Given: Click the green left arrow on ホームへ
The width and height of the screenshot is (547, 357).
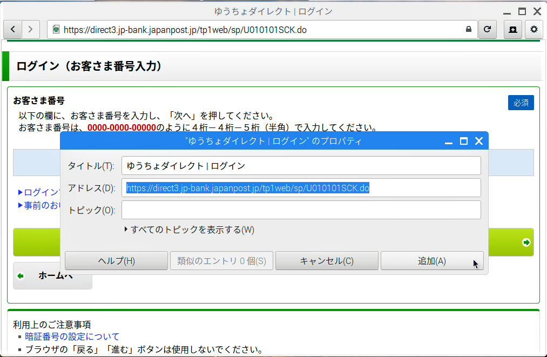Looking at the screenshot, I should pos(21,276).
